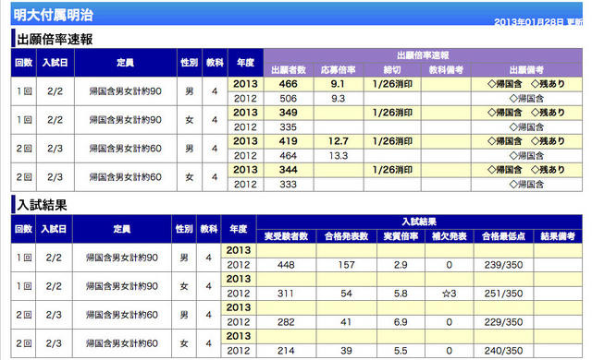Select the purple 出願倍率速報 group header
The height and width of the screenshot is (360, 592).
pyautogui.click(x=423, y=55)
